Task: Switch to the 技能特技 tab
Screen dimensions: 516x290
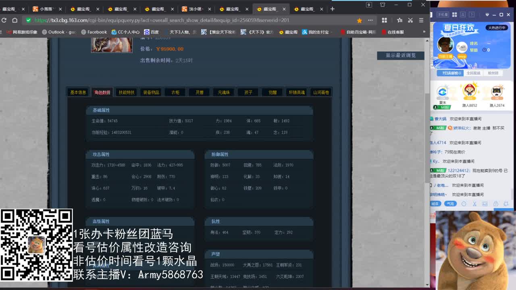Action: coord(127,92)
